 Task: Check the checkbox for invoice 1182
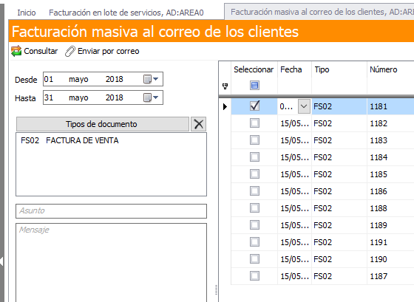tap(254, 123)
